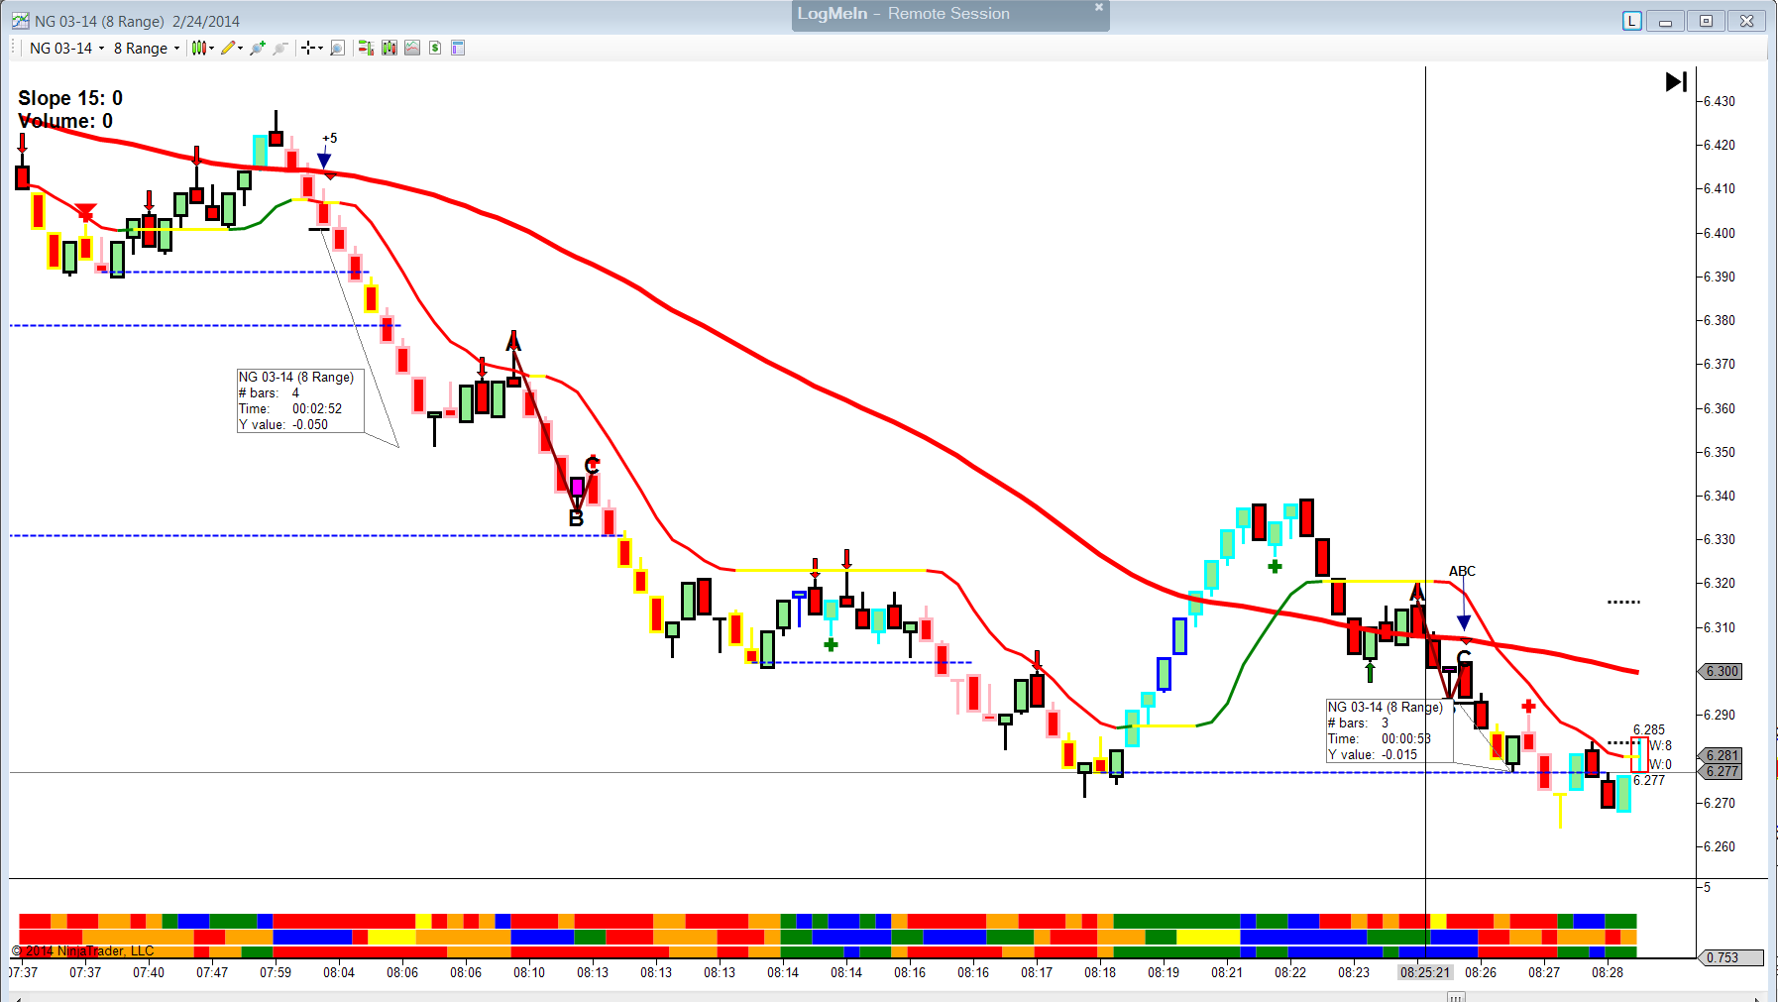
Task: Click the 0.753 indicator value marker
Action: click(x=1732, y=957)
